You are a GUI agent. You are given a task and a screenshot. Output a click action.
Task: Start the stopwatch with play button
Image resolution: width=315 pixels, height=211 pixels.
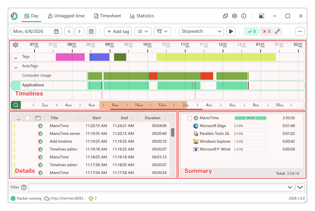(231, 31)
